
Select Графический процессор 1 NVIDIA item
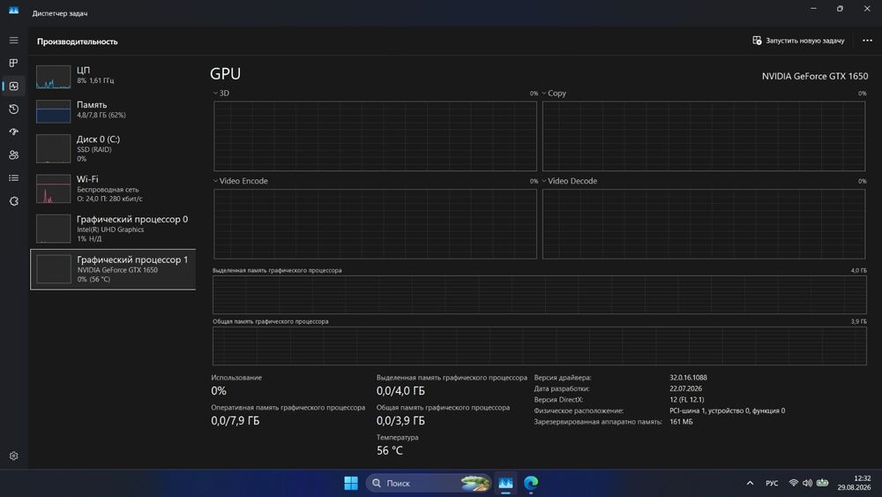click(x=113, y=269)
